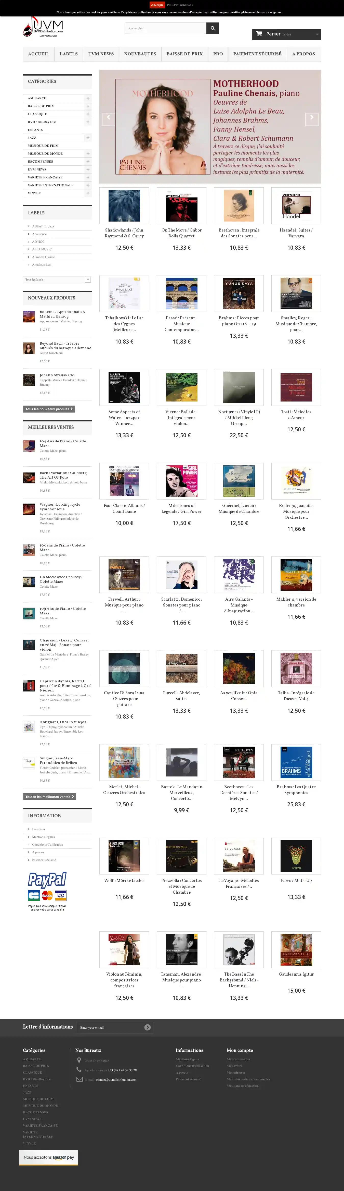
Task: Click 'J'accepte' cookie button
Action: [x=157, y=5]
